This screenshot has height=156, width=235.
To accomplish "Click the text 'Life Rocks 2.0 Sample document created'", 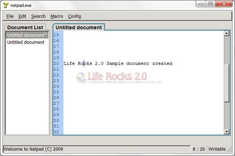I will tap(118, 63).
